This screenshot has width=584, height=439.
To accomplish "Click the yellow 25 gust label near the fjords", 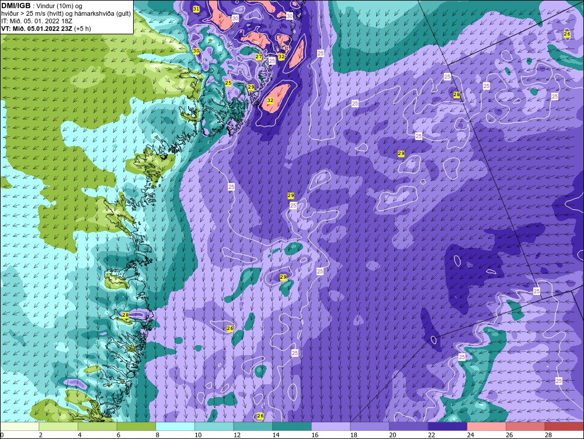I will coord(228,83).
